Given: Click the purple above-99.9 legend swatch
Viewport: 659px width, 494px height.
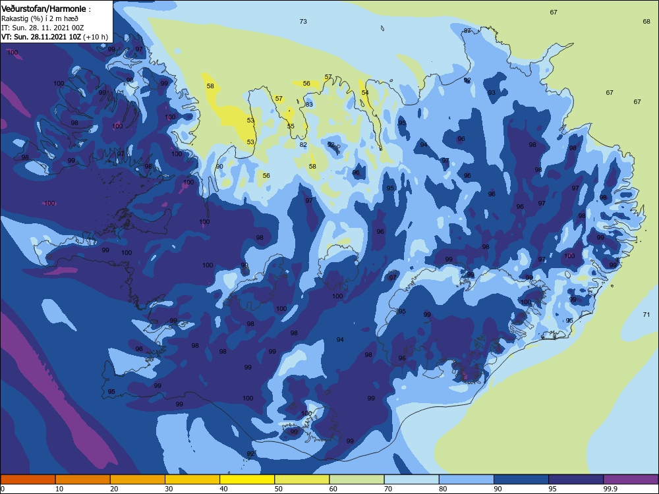Looking at the screenshot, I should (631, 480).
